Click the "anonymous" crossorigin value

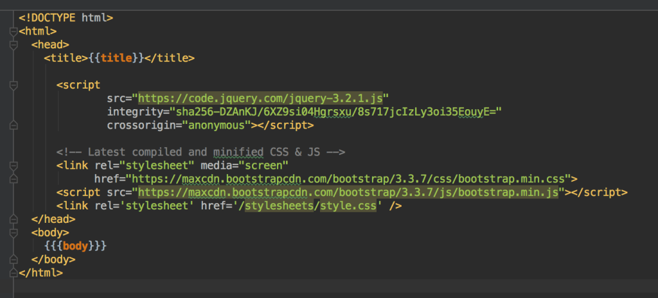(217, 125)
